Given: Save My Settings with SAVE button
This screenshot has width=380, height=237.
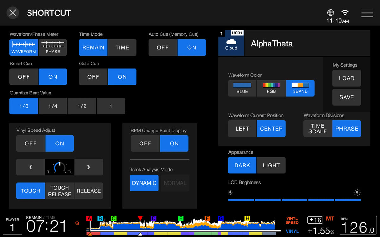Looking at the screenshot, I should click(x=347, y=97).
